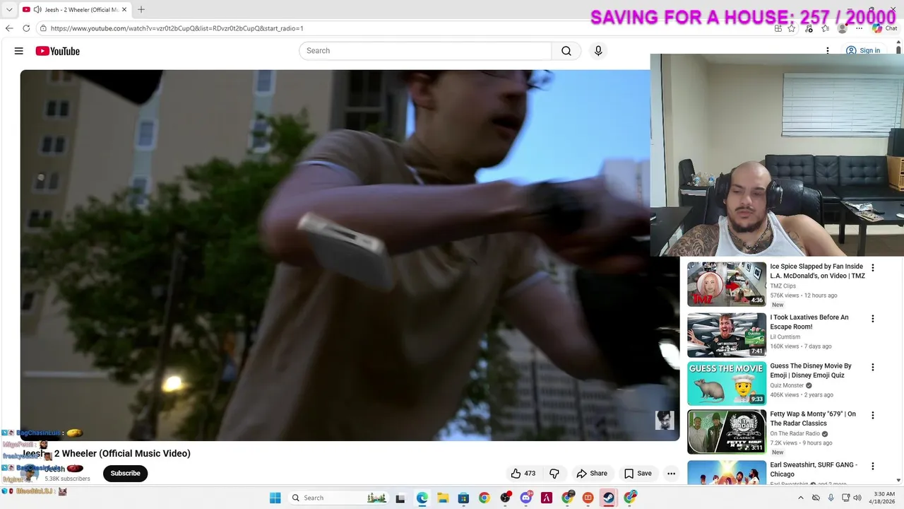Open Discord from the taskbar
The width and height of the screenshot is (904, 509).
[526, 498]
